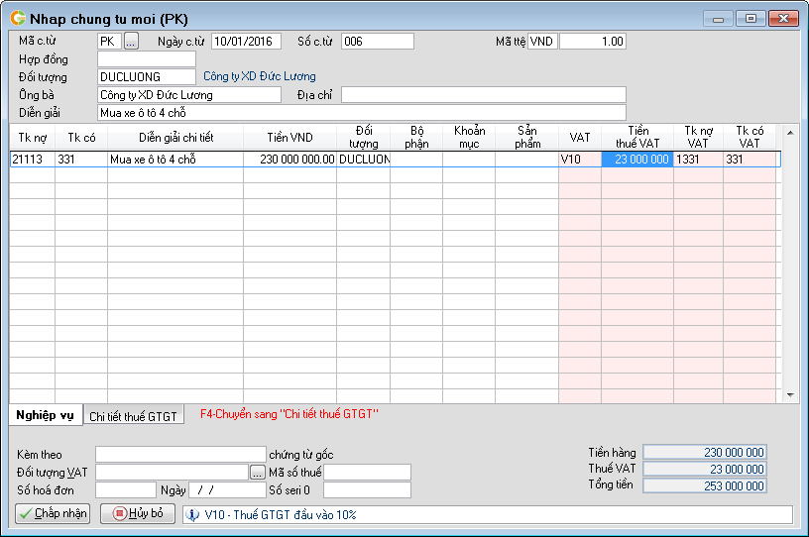Click the Tiền hàng total 230 000 000
Image resolution: width=809 pixels, height=537 pixels.
[x=705, y=453]
